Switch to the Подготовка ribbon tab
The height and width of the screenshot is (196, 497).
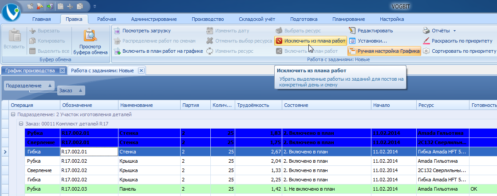[304, 19]
